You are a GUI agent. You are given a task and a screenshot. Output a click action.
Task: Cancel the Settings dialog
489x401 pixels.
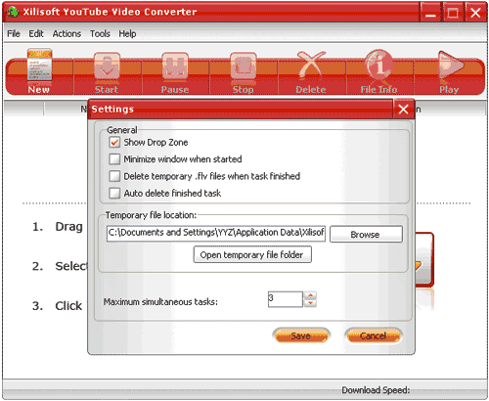pyautogui.click(x=374, y=335)
